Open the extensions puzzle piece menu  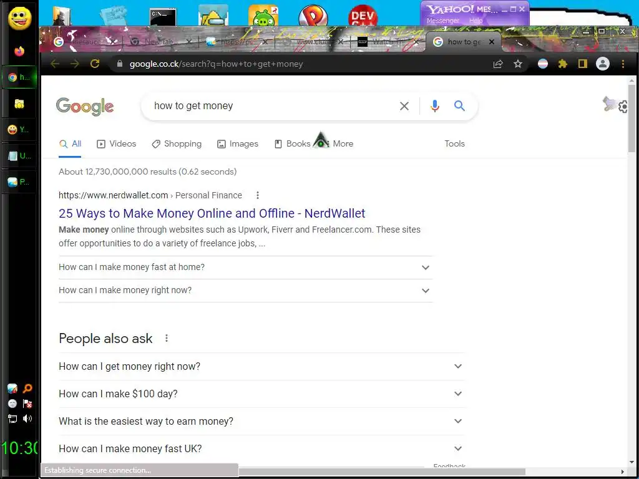click(563, 64)
